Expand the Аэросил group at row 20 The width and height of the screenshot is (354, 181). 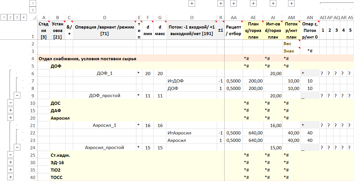point(10,118)
